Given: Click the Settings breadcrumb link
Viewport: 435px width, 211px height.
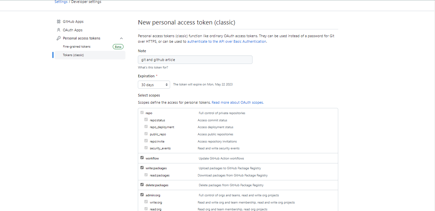Looking at the screenshot, I should click(x=61, y=2).
